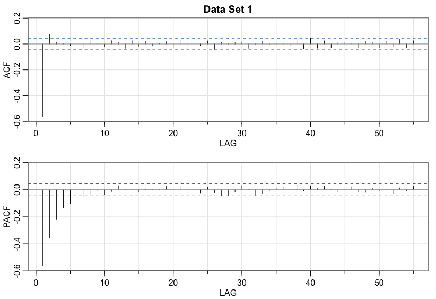The image size is (436, 299).
Task: Click the large negative lag-1 spike in ACF plot
Action: [x=42, y=80]
